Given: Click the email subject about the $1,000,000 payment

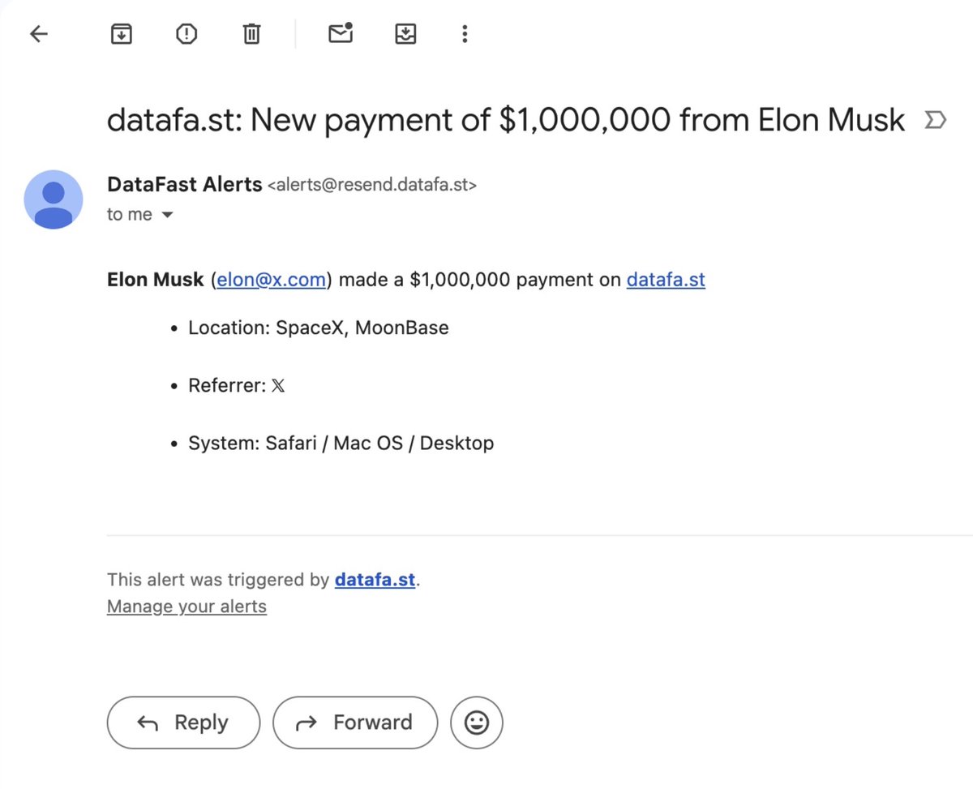Looking at the screenshot, I should click(x=506, y=121).
